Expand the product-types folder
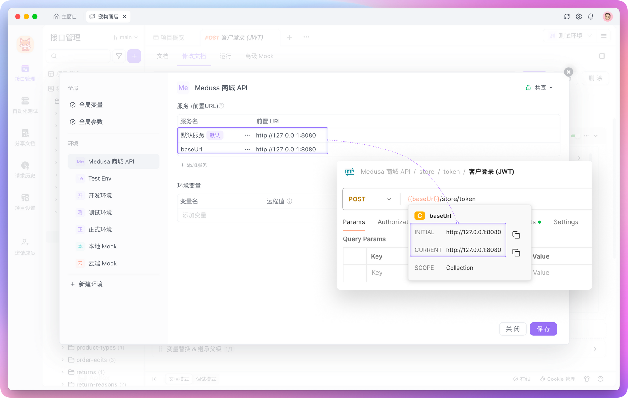The height and width of the screenshot is (398, 628). [63, 347]
